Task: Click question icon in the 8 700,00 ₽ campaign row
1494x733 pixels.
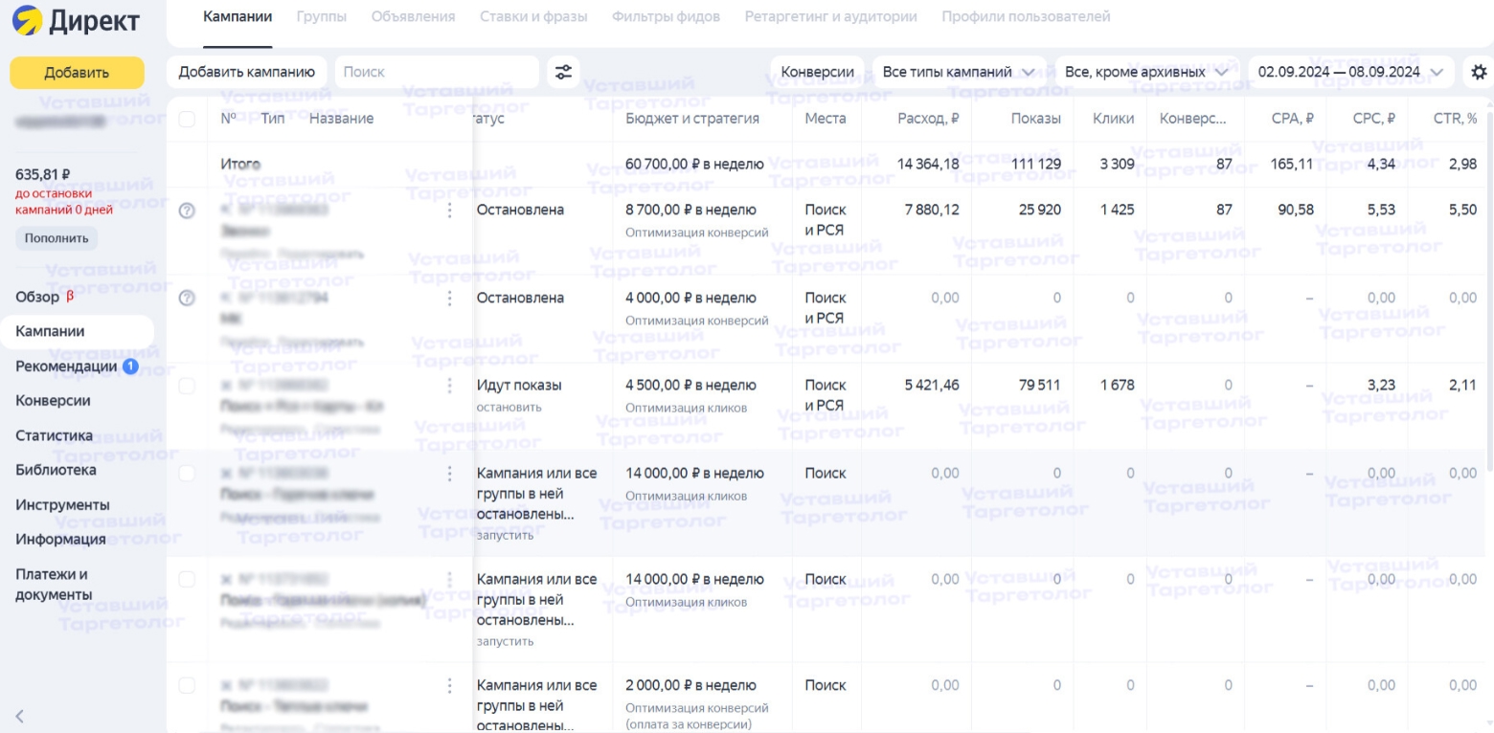Action: click(x=187, y=211)
